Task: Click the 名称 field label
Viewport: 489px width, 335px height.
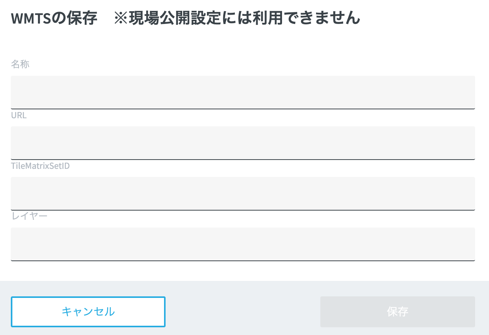Action: 20,64
